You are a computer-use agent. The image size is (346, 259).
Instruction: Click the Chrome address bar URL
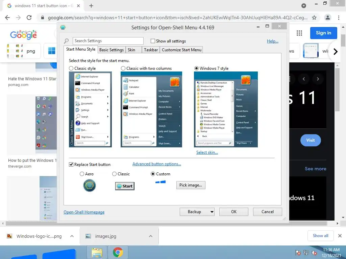pos(178,18)
